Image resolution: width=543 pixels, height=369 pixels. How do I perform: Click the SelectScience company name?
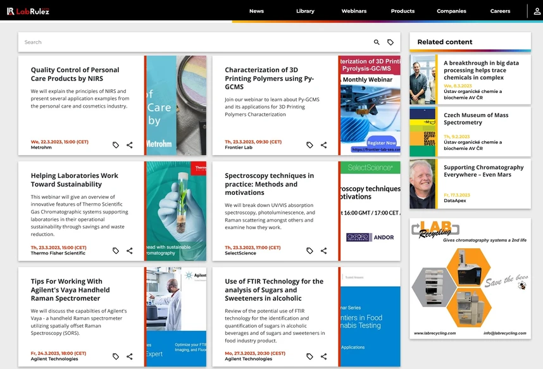(240, 253)
